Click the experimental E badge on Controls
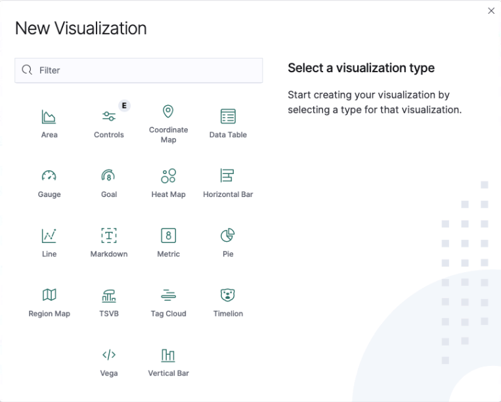The image size is (501, 402). click(x=124, y=106)
